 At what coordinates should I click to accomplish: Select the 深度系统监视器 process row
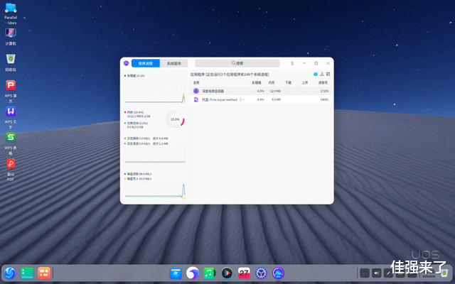click(261, 91)
